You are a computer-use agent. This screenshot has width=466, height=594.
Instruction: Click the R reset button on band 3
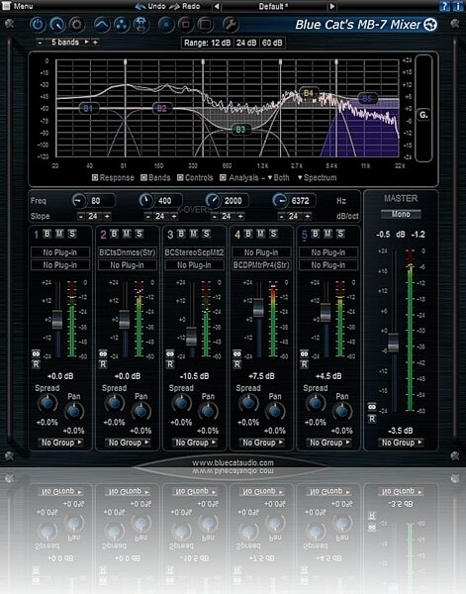pos(170,364)
